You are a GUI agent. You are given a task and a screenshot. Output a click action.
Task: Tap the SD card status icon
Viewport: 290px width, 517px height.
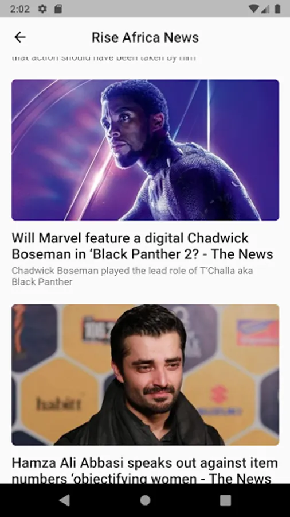[x=58, y=9]
